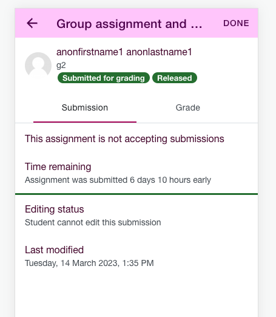Click the green divider line
276x317 pixels.
click(136, 194)
